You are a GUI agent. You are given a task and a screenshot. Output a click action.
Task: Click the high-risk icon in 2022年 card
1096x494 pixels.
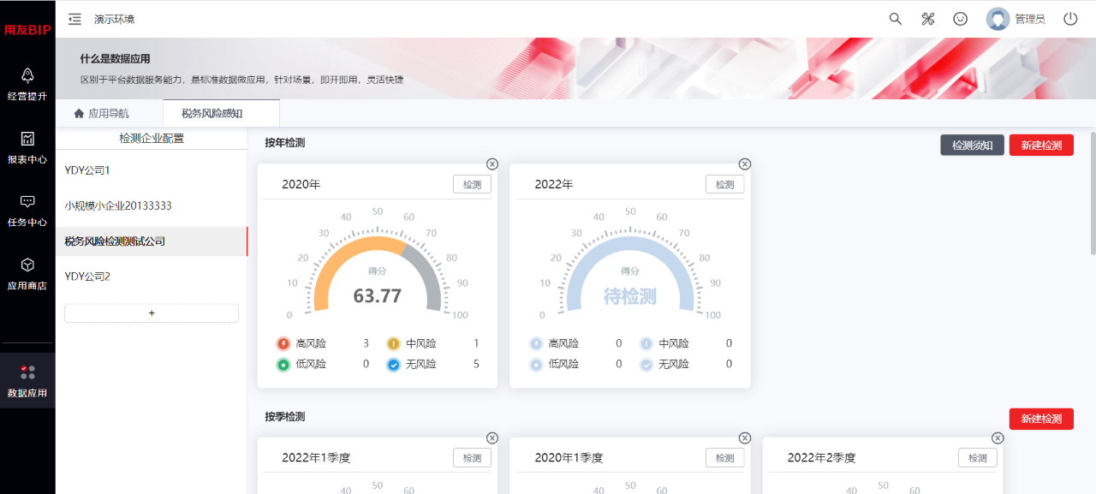(x=536, y=343)
